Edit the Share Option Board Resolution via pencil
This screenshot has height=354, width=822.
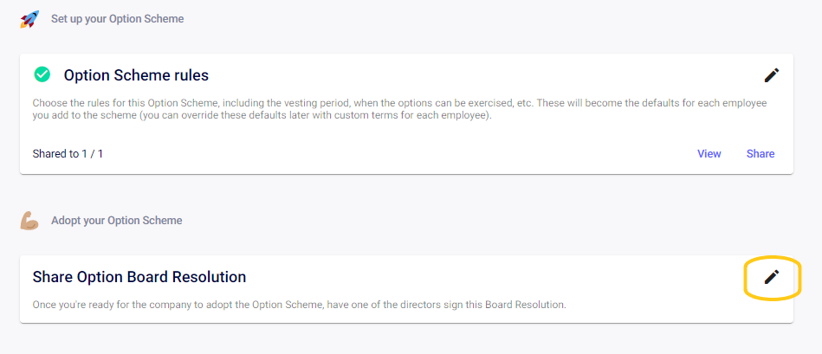pyautogui.click(x=771, y=277)
